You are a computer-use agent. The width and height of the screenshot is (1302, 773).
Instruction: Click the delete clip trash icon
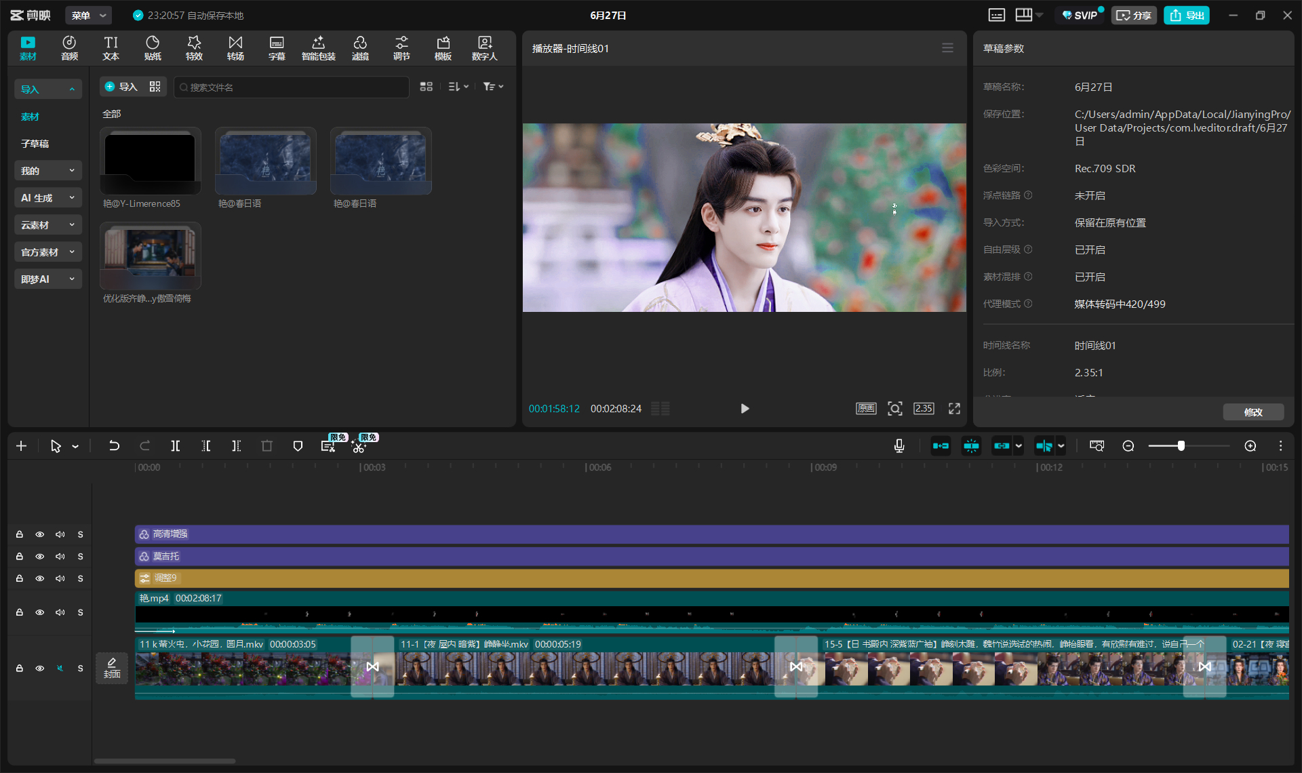pos(267,445)
